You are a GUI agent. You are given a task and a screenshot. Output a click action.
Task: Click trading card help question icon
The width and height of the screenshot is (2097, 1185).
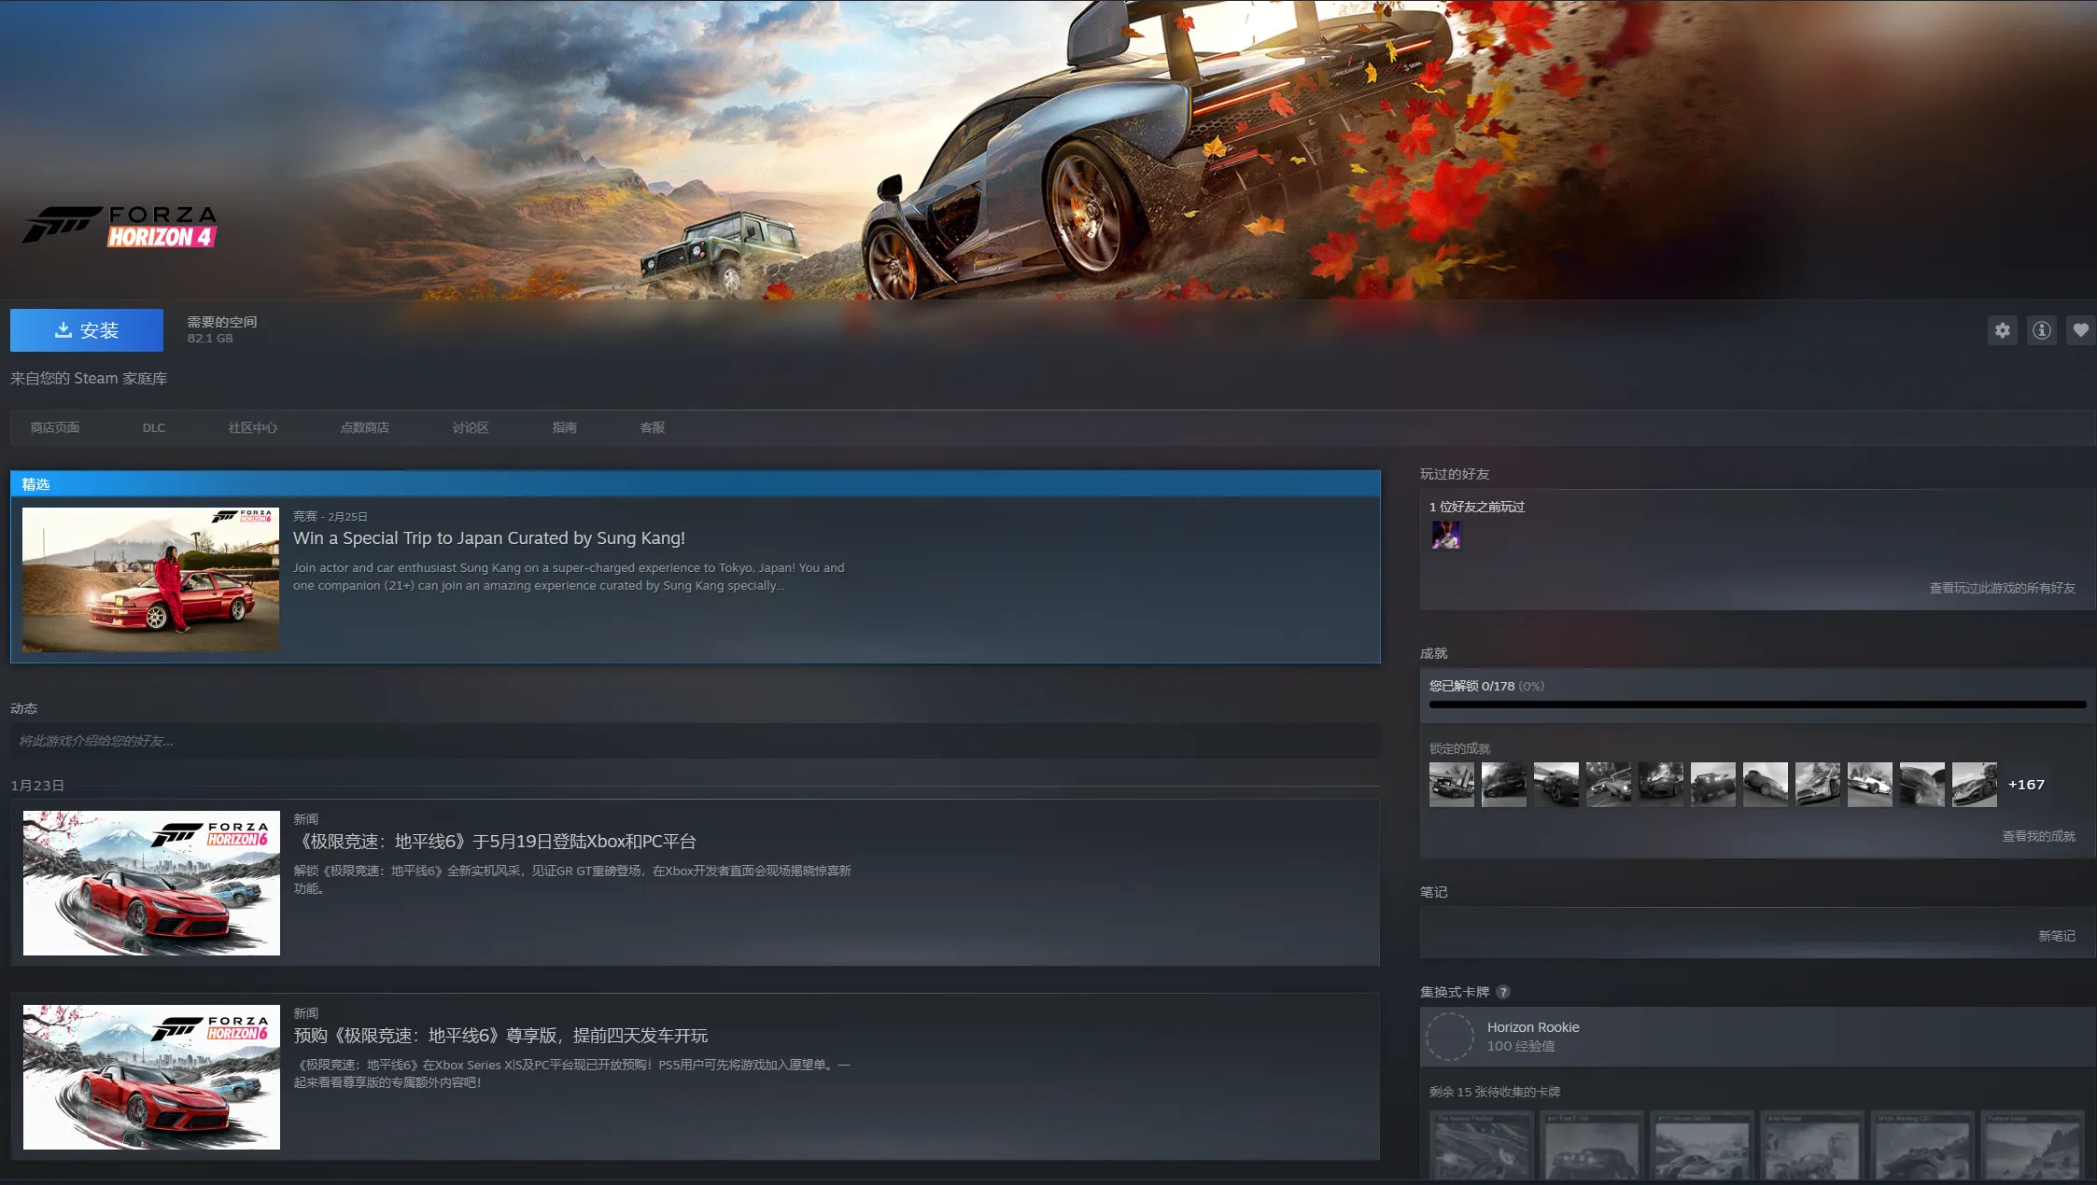point(1502,992)
